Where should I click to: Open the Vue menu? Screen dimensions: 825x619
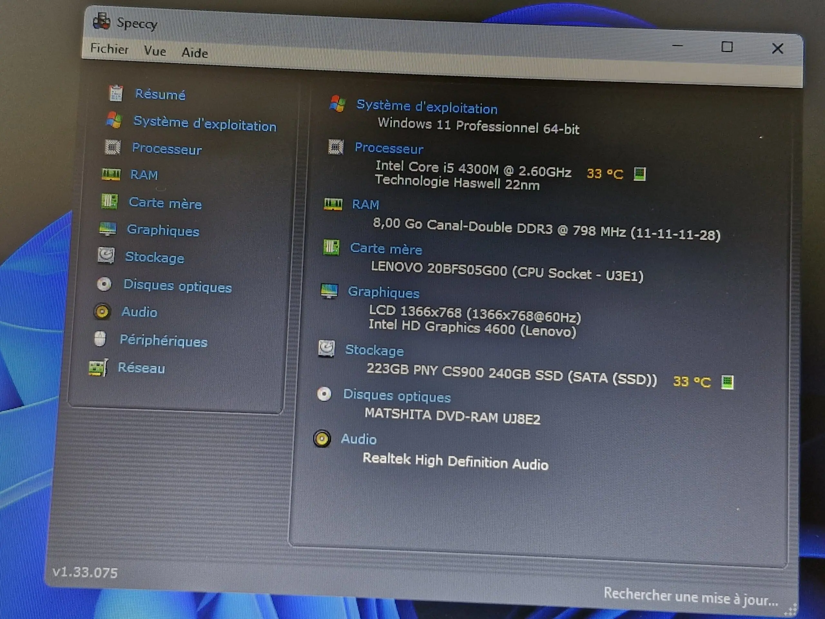tap(155, 51)
